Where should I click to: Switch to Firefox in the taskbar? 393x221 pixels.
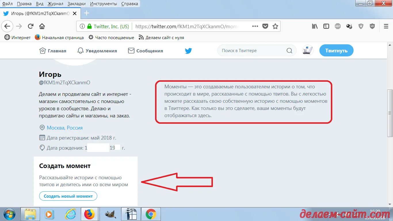pos(89,214)
